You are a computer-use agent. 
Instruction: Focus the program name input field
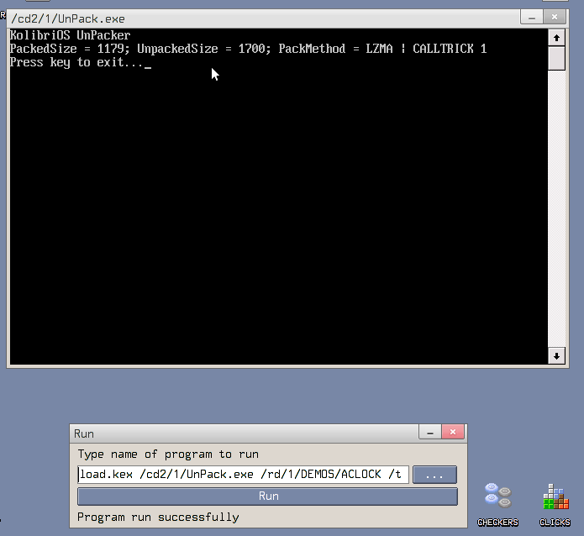[243, 475]
